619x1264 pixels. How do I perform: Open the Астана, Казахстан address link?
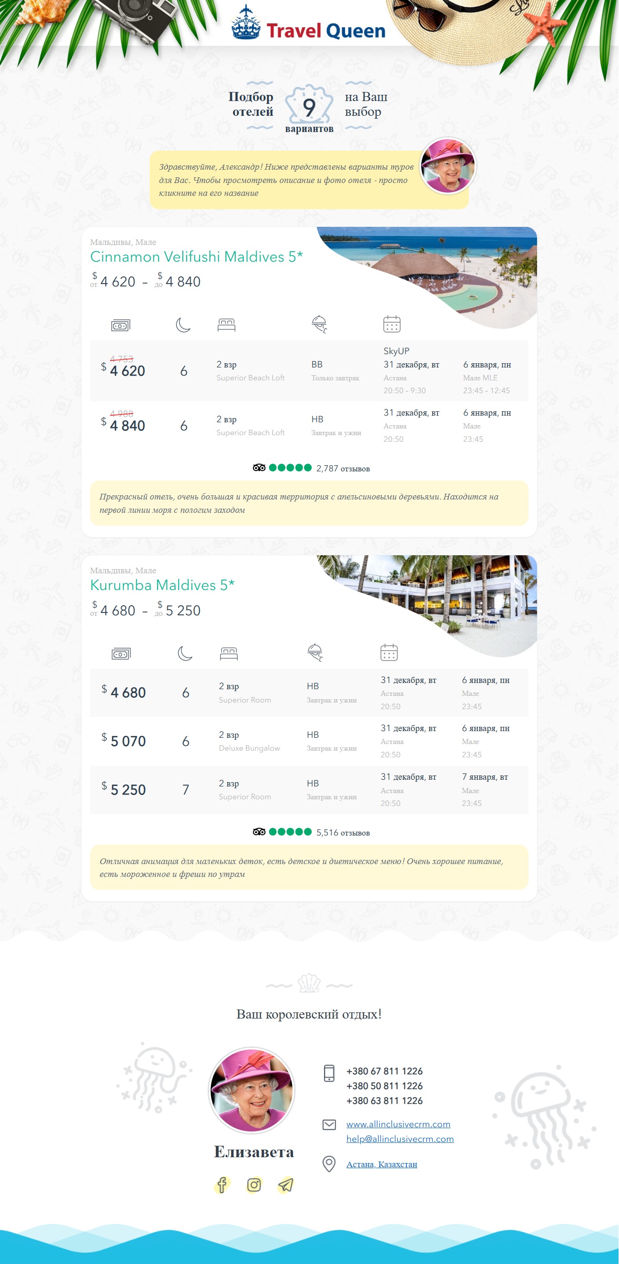point(382,1164)
